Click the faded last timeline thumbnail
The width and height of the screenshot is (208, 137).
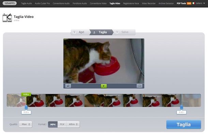tap(191, 101)
